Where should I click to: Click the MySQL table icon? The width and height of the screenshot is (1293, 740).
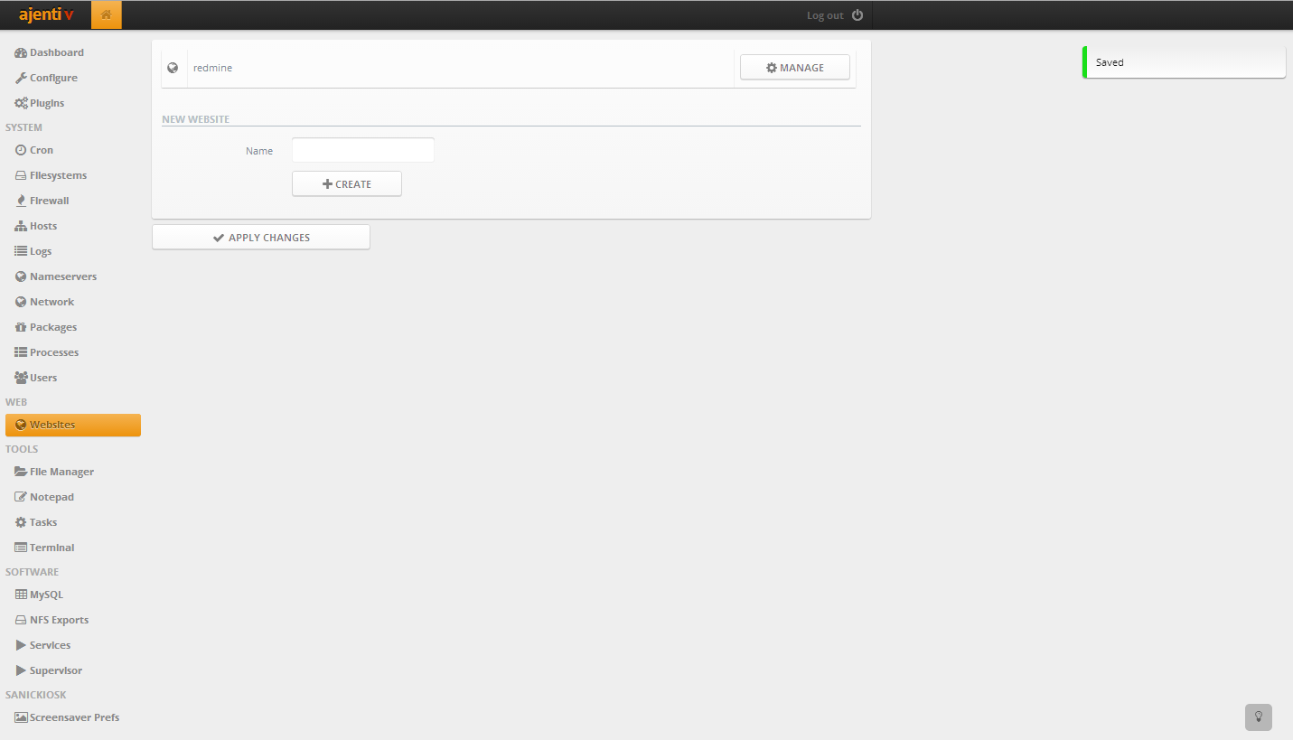point(22,595)
